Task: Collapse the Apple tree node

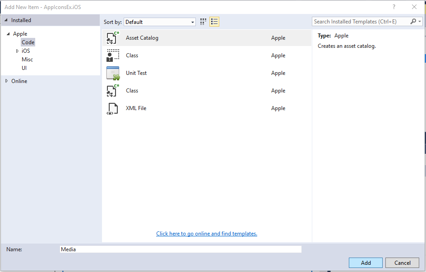Action: [x=8, y=34]
